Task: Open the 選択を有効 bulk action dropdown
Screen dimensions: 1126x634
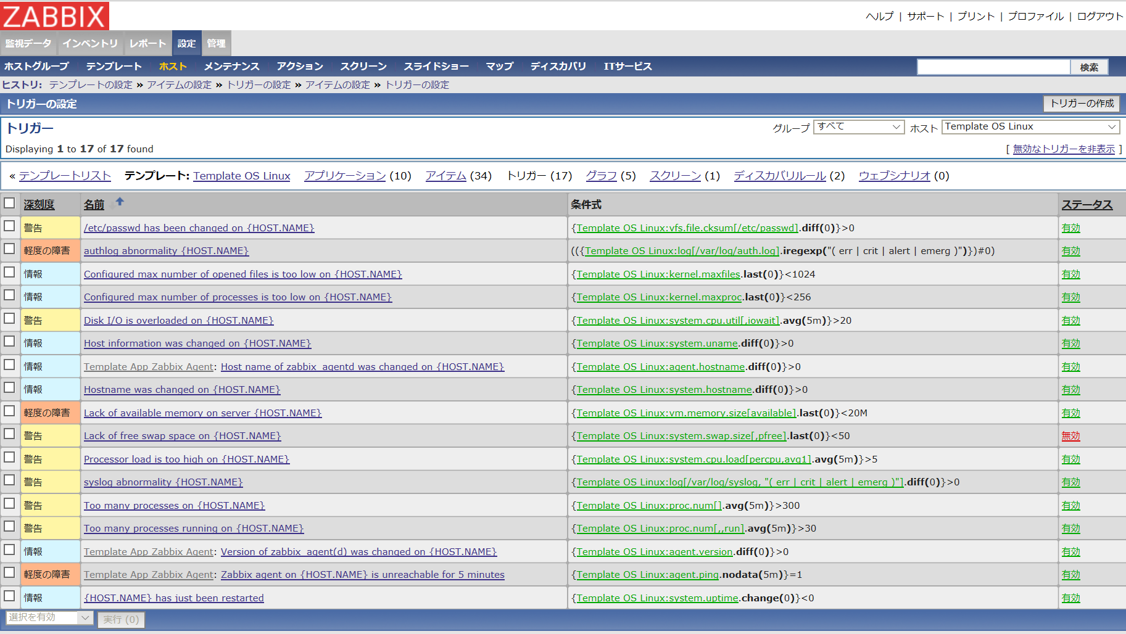Action: tap(49, 617)
